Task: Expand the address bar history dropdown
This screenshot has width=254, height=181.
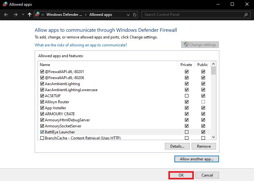Action: pos(128,15)
